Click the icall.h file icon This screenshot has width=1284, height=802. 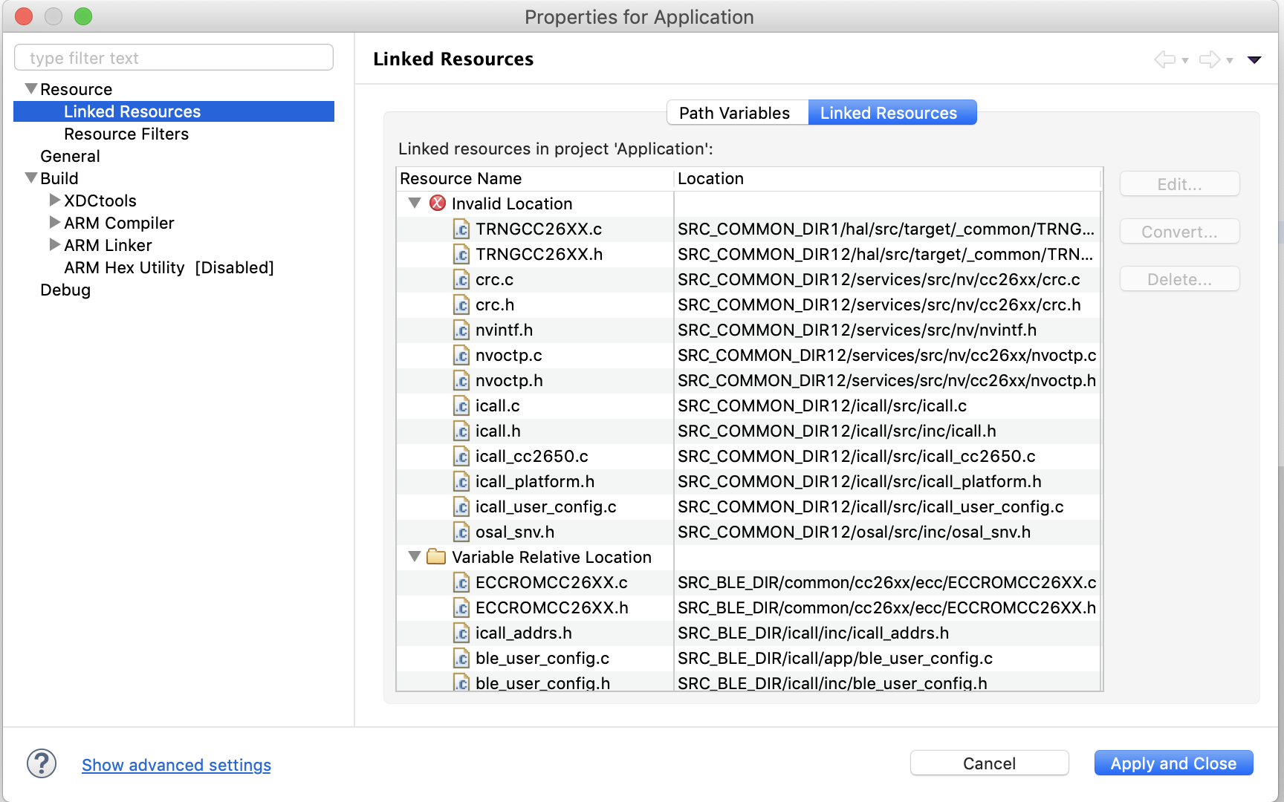coord(461,431)
